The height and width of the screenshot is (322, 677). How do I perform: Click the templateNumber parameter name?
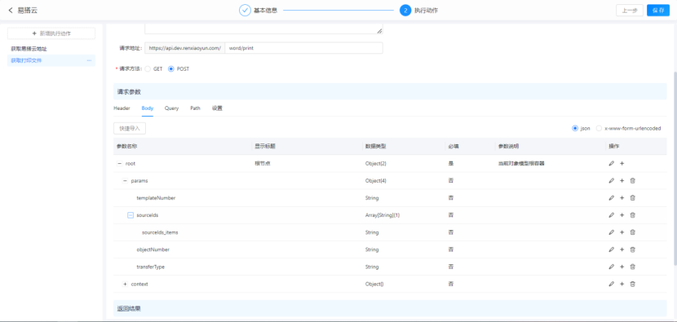pyautogui.click(x=156, y=198)
